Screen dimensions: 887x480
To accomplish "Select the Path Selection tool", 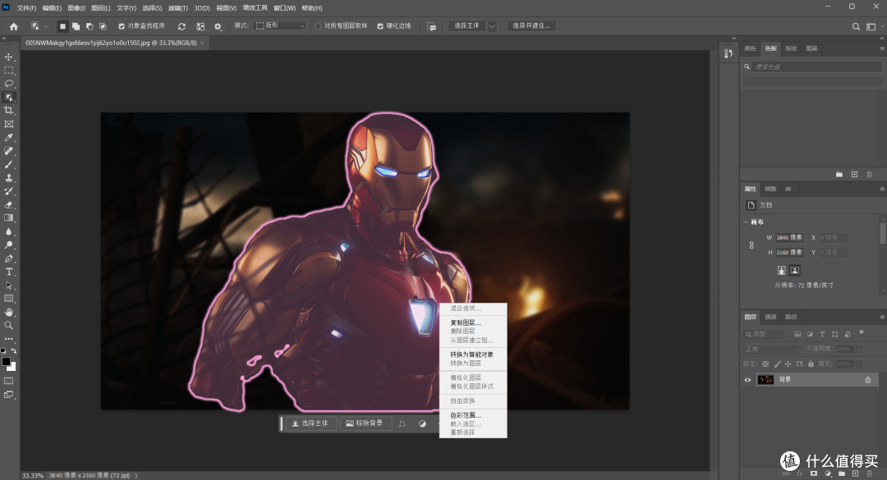I will (8, 286).
